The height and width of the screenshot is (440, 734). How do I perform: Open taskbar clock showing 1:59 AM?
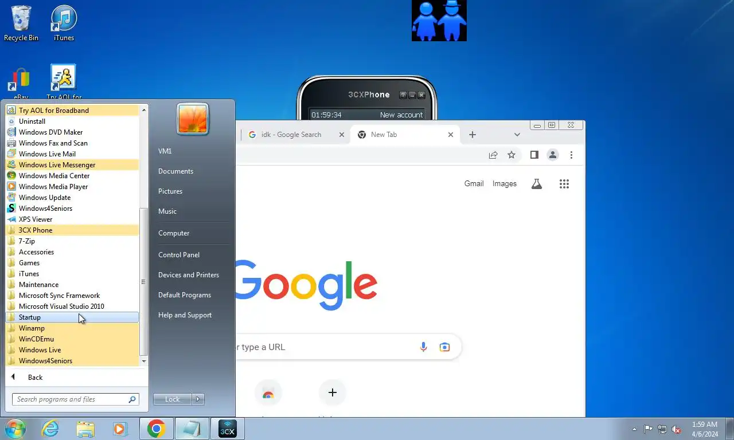click(705, 429)
